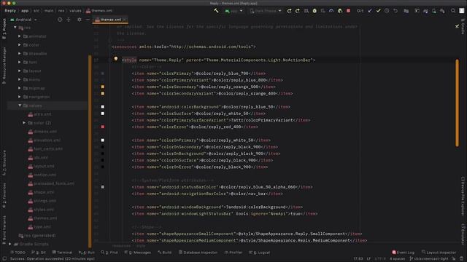The image size is (467, 262).
Task: Click the inspection checkmark icon above editor scrollbar
Action: 457,26
